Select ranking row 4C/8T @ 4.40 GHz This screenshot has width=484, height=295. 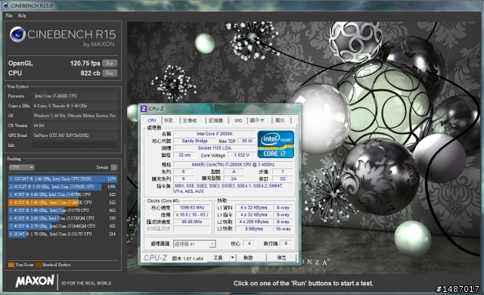click(63, 194)
